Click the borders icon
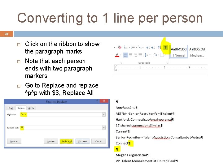 coord(162,55)
